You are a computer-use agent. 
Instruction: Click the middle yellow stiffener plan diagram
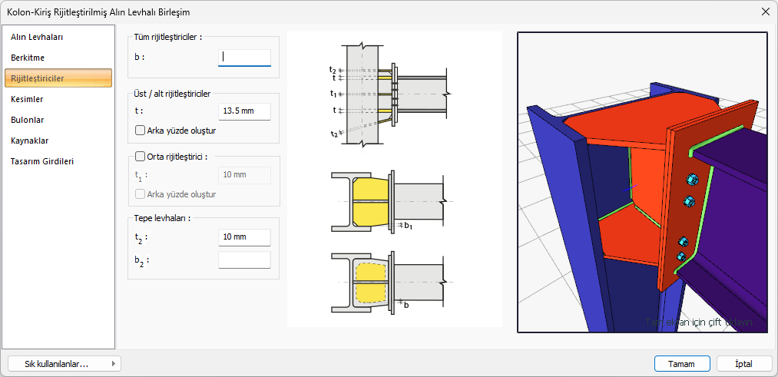(388, 201)
